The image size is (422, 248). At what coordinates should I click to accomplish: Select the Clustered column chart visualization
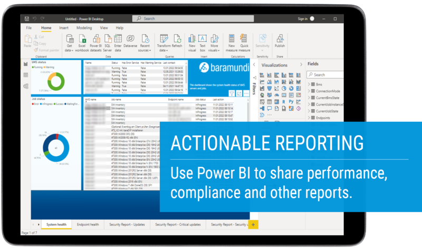pos(284,75)
